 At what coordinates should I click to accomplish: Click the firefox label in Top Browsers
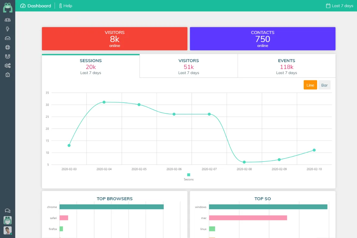tap(53, 229)
